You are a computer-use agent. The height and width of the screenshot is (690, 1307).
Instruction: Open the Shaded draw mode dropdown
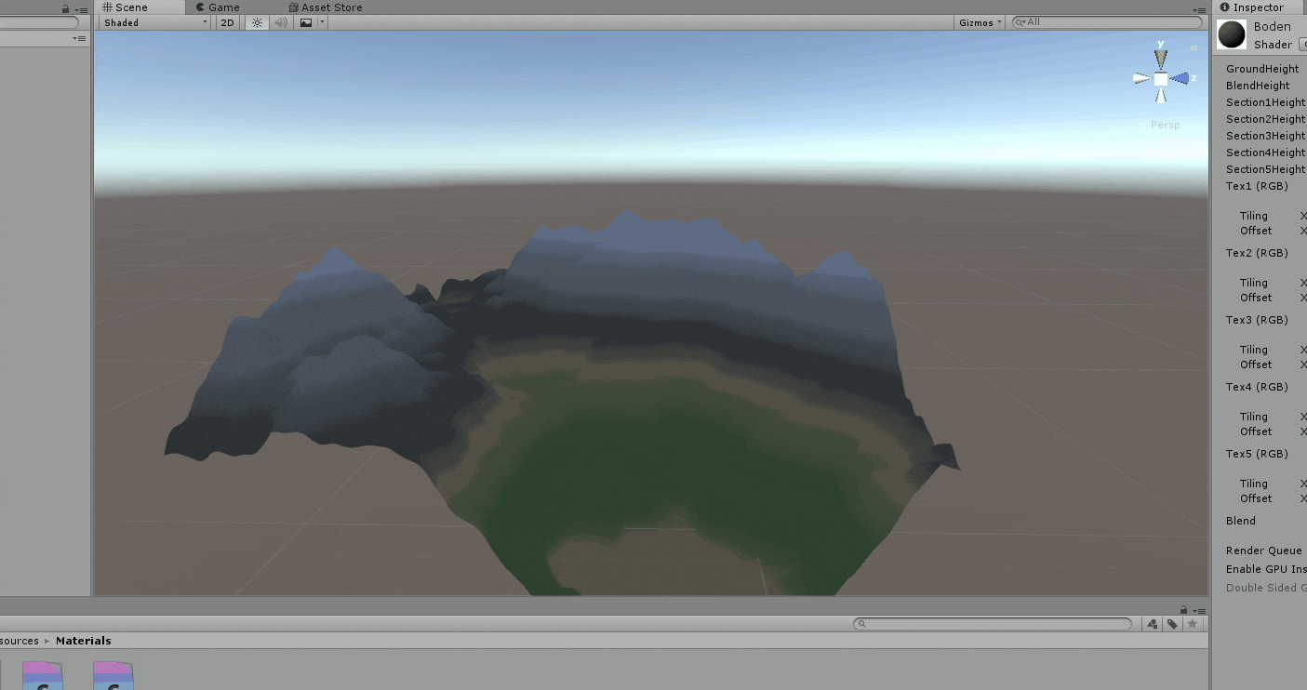[x=153, y=22]
